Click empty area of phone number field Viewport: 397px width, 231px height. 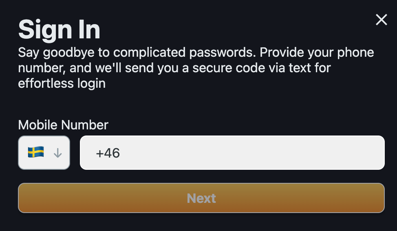(253, 153)
